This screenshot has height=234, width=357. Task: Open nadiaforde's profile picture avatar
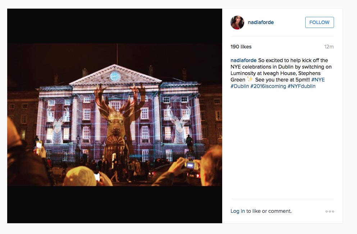coord(237,23)
